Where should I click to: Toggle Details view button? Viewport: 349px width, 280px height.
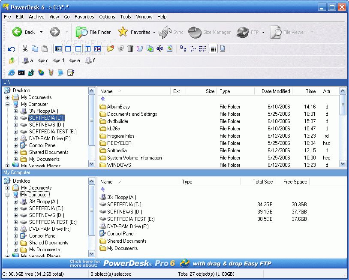(x=213, y=48)
